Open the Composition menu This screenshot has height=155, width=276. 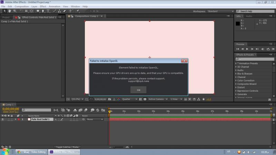click(x=22, y=6)
